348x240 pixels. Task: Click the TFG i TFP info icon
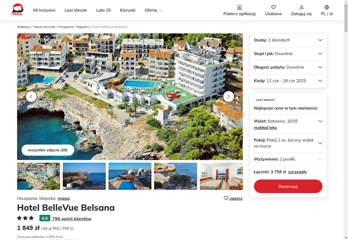[72, 229]
